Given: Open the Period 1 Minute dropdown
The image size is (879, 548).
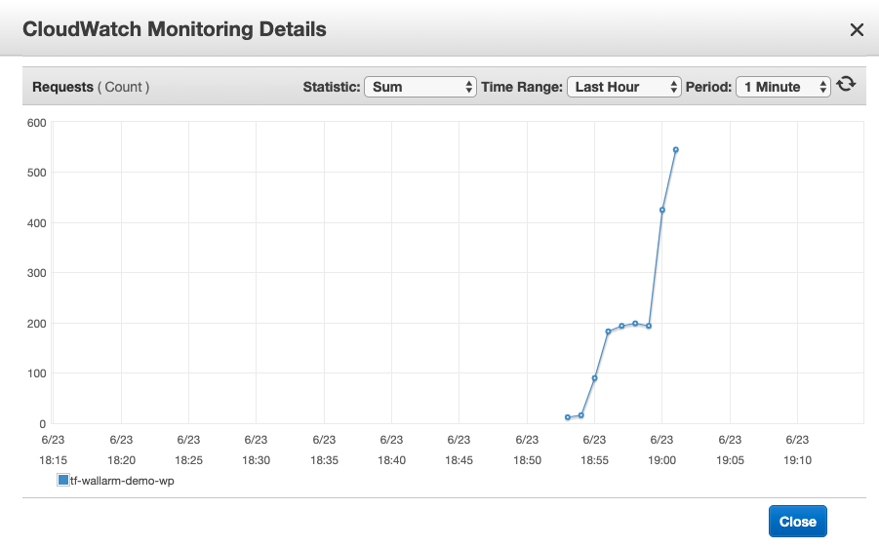Looking at the screenshot, I should coord(782,87).
